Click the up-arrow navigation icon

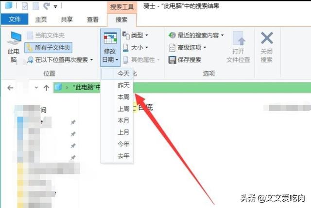click(x=47, y=88)
